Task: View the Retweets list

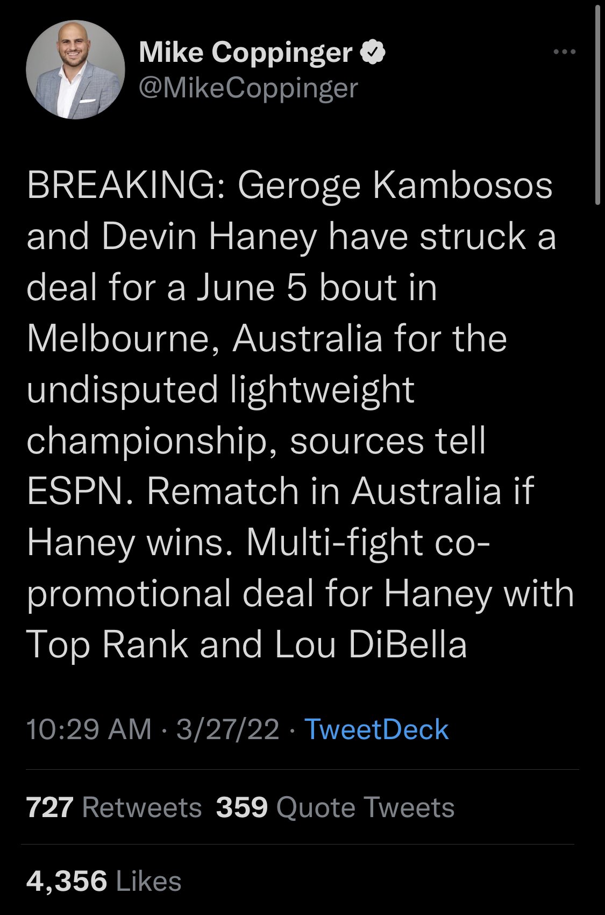Action: point(142,807)
